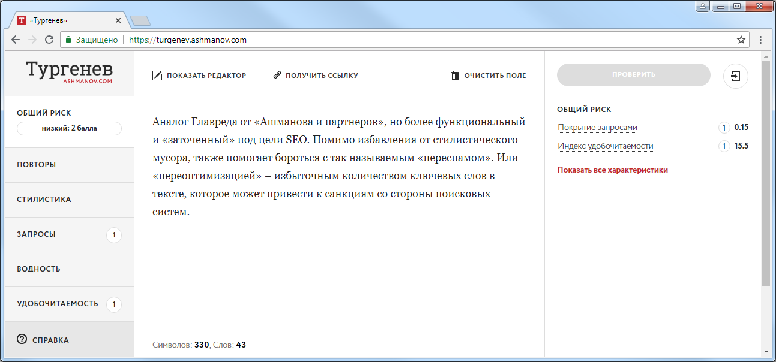Click the 15.5 readability index value
The image size is (776, 362).
pyautogui.click(x=741, y=146)
